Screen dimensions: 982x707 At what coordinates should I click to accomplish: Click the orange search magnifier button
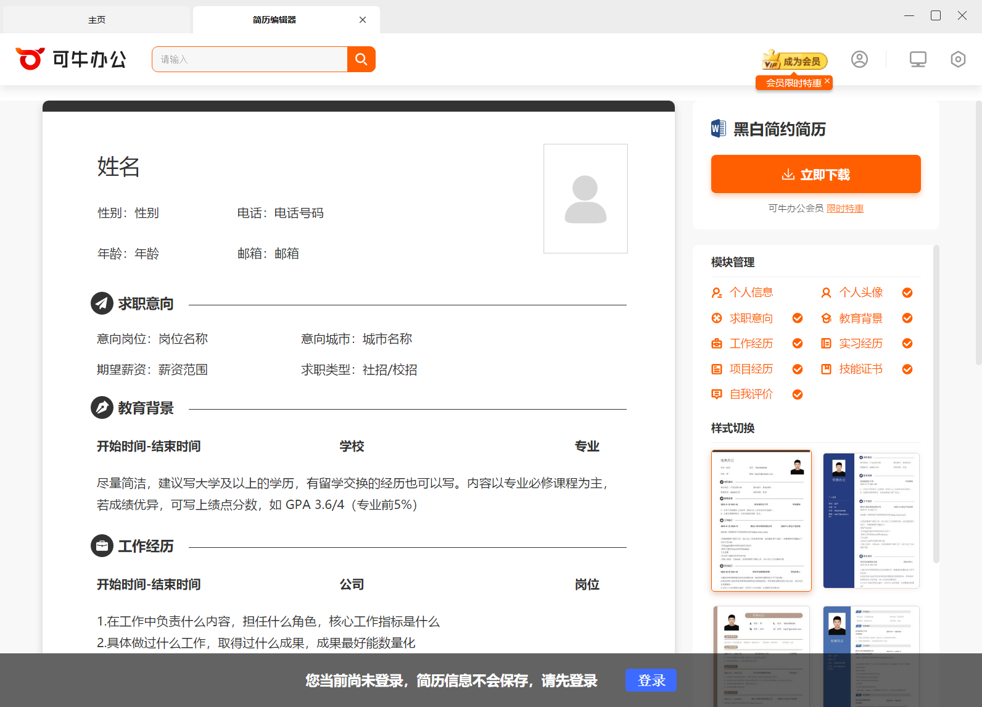361,59
